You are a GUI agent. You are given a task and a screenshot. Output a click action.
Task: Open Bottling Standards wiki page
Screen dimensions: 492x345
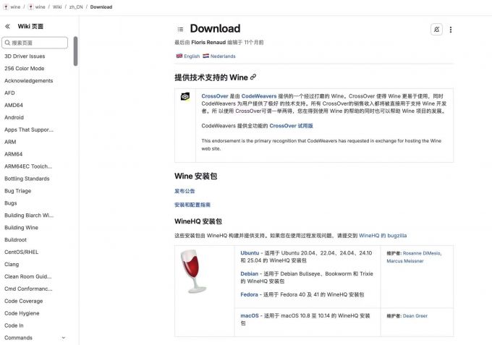[x=27, y=179]
